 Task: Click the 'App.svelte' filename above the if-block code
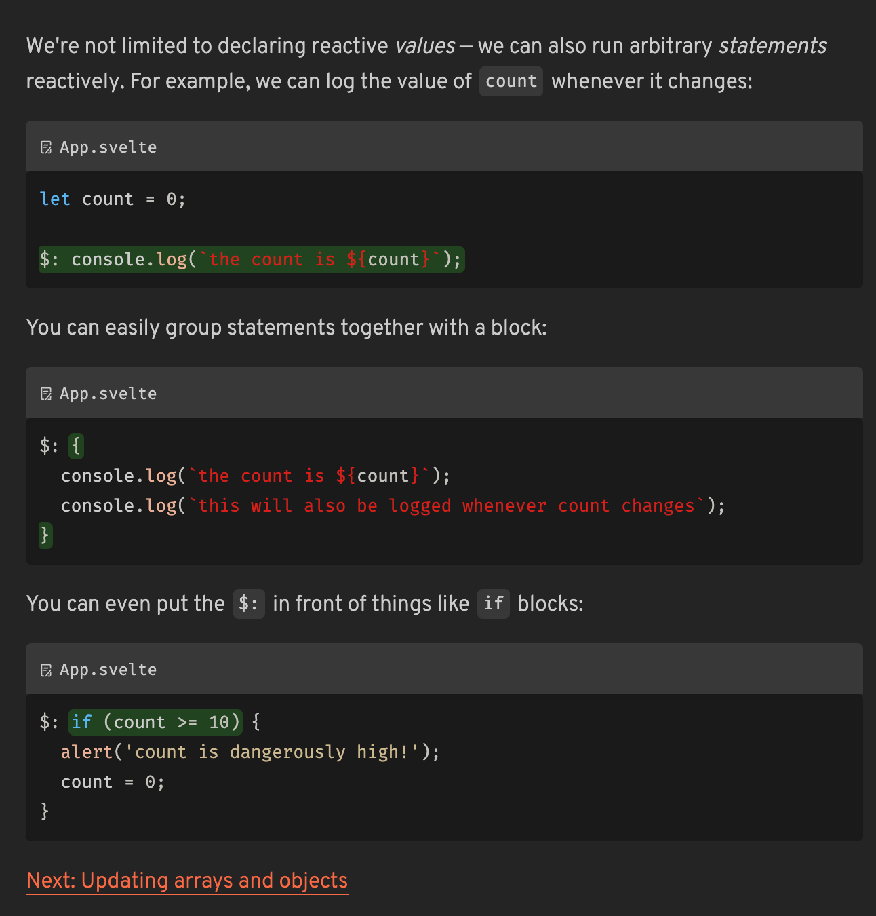click(x=108, y=670)
